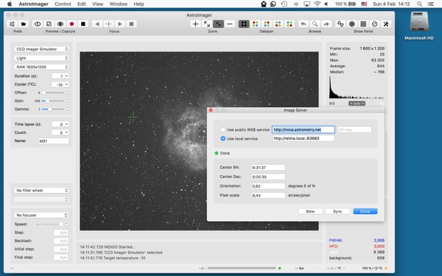
Task: Click the browse magnifier search icon
Action: (315, 24)
